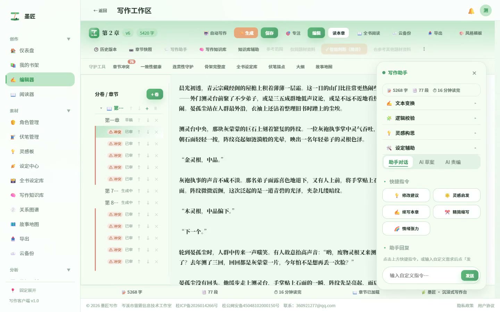Open 故事地图 in the sidebar
Image resolution: width=500 pixels, height=312 pixels.
click(40, 224)
